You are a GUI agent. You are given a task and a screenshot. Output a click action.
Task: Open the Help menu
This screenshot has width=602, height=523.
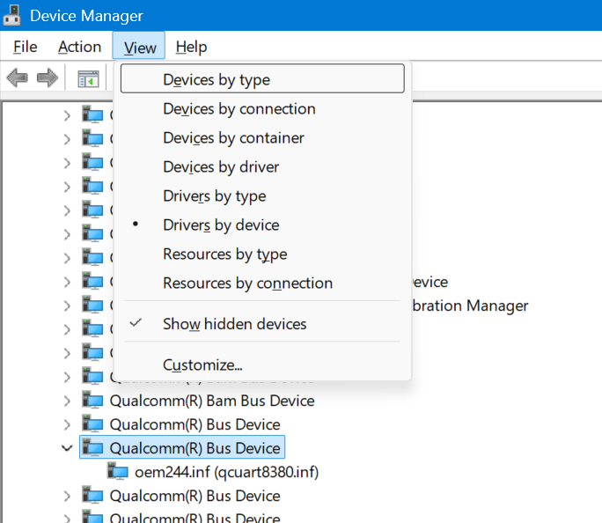click(x=191, y=47)
